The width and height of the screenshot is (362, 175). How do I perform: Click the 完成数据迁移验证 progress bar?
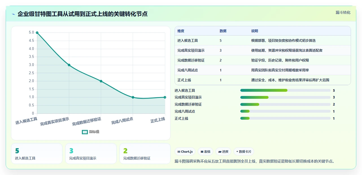point(285,104)
